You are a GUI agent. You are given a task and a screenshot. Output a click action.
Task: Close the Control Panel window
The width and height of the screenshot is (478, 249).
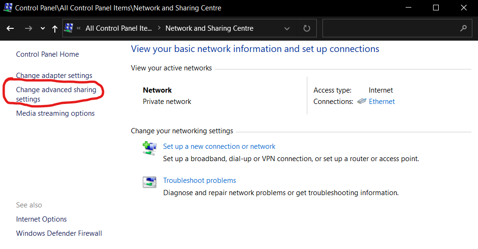(464, 8)
